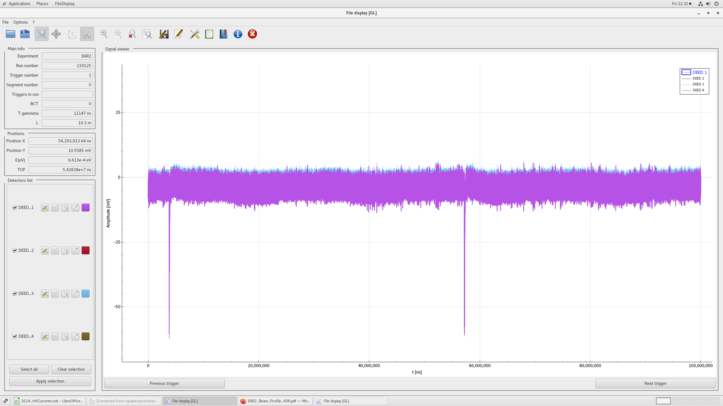Disable the DEED_4 detector checkbox
Screen dimensions: 723x406
tap(15, 336)
